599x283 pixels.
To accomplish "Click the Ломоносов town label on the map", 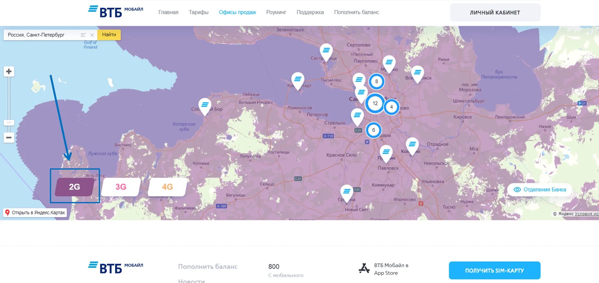I will coord(299,108).
